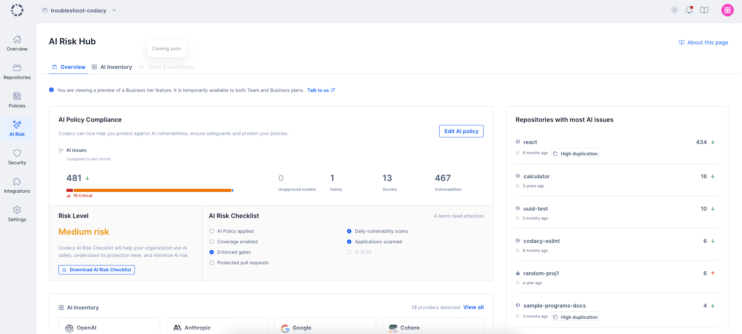Click the Google provider logo
742x334 pixels.
click(x=285, y=328)
